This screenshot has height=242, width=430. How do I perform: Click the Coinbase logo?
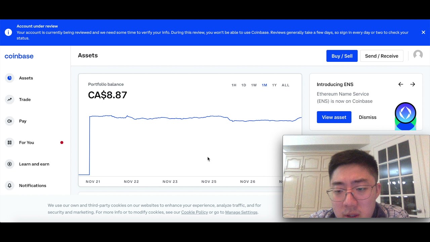point(19,56)
